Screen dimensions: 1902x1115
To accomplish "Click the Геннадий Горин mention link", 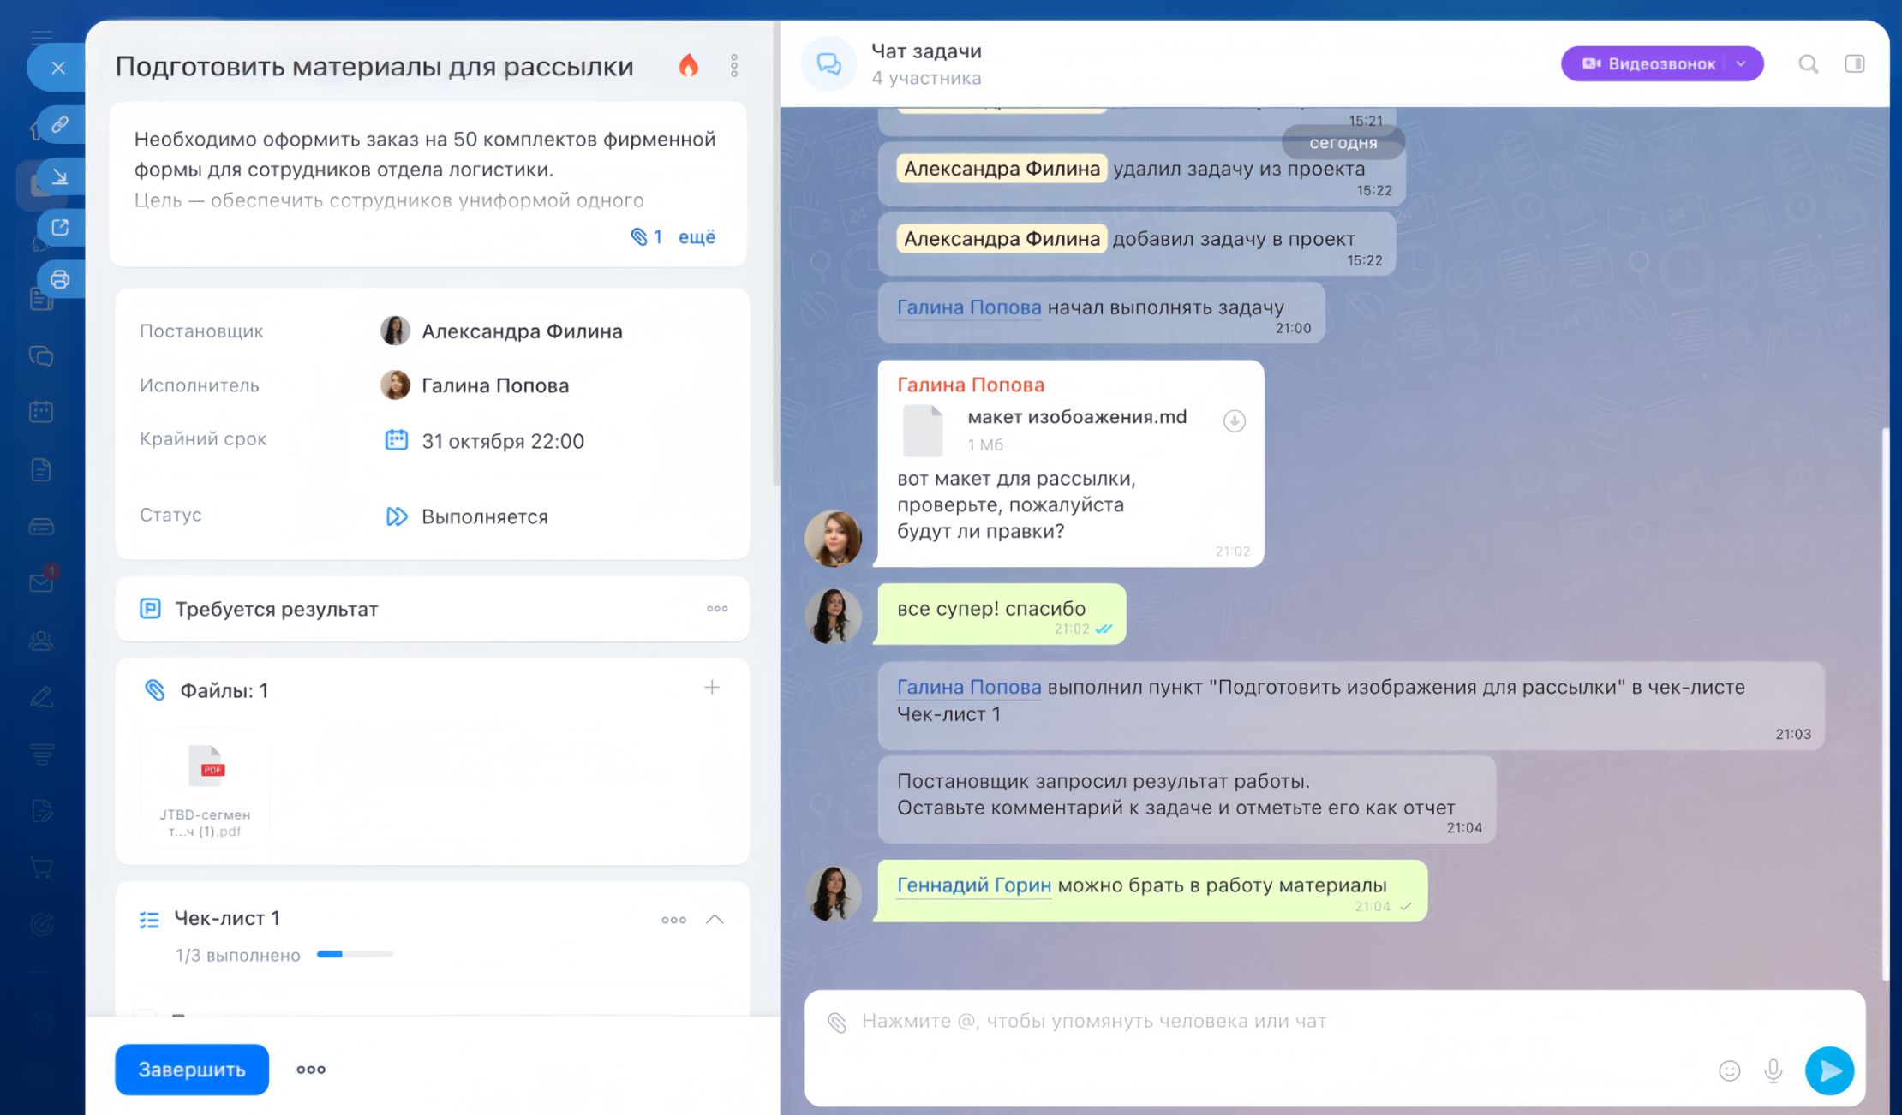I will pos(973,885).
